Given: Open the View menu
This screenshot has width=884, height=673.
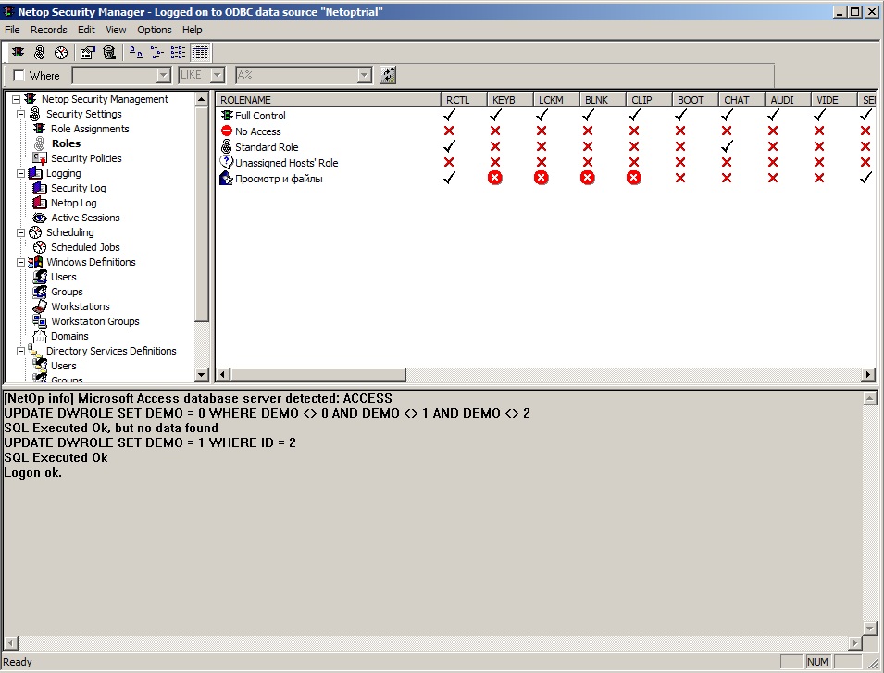Looking at the screenshot, I should point(116,30).
